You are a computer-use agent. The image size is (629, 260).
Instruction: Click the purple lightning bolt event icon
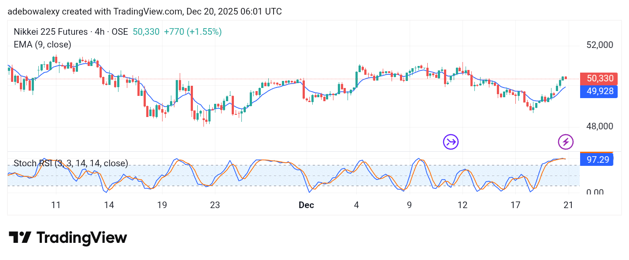coord(566,142)
